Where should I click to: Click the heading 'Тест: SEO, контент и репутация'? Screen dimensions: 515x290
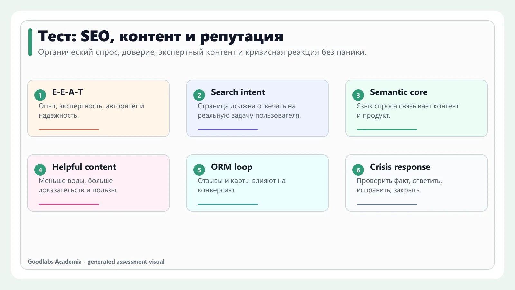161,36
